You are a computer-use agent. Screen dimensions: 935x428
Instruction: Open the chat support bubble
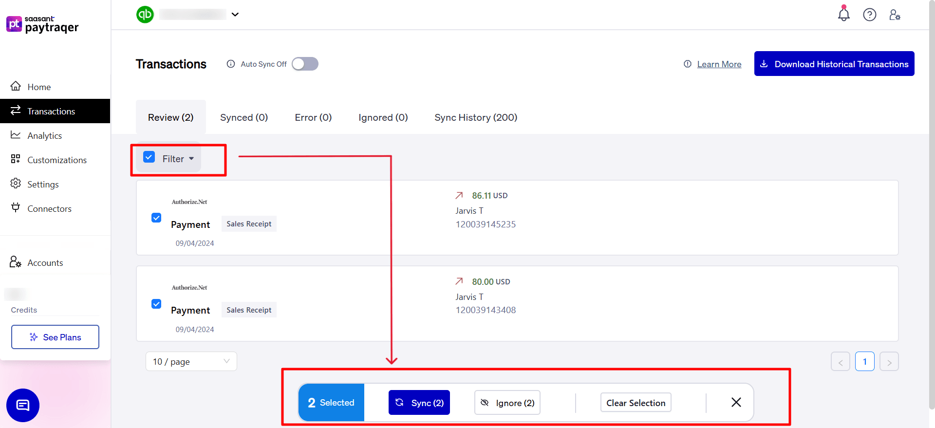23,405
